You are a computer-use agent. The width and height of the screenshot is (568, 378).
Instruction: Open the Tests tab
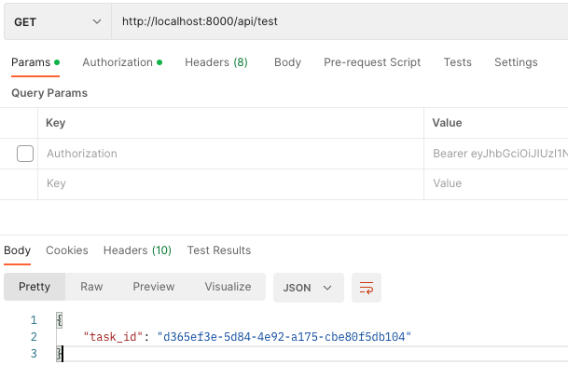pos(458,62)
